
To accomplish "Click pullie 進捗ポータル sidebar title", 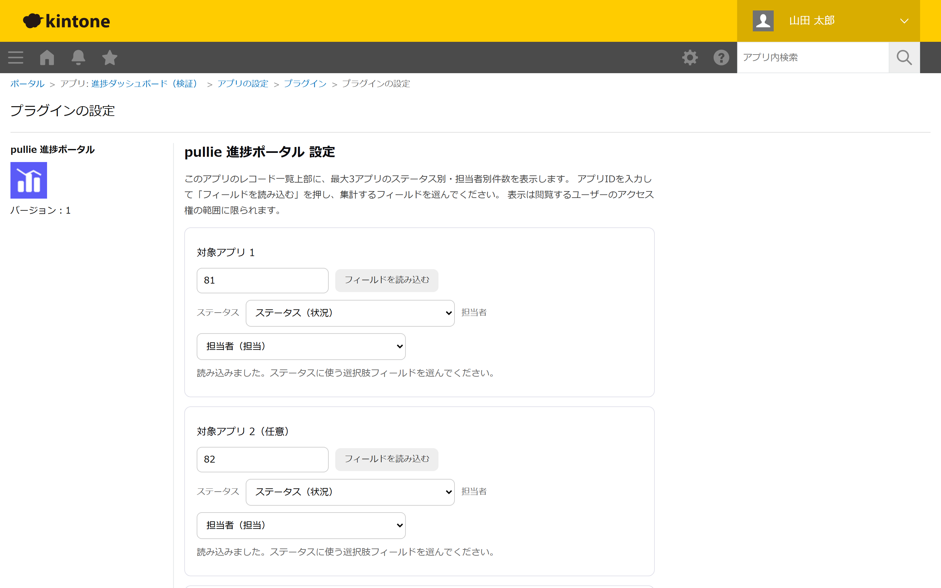I will pyautogui.click(x=53, y=149).
